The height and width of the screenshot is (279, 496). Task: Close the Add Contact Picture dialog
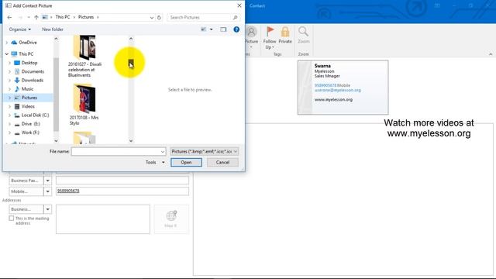click(x=239, y=5)
